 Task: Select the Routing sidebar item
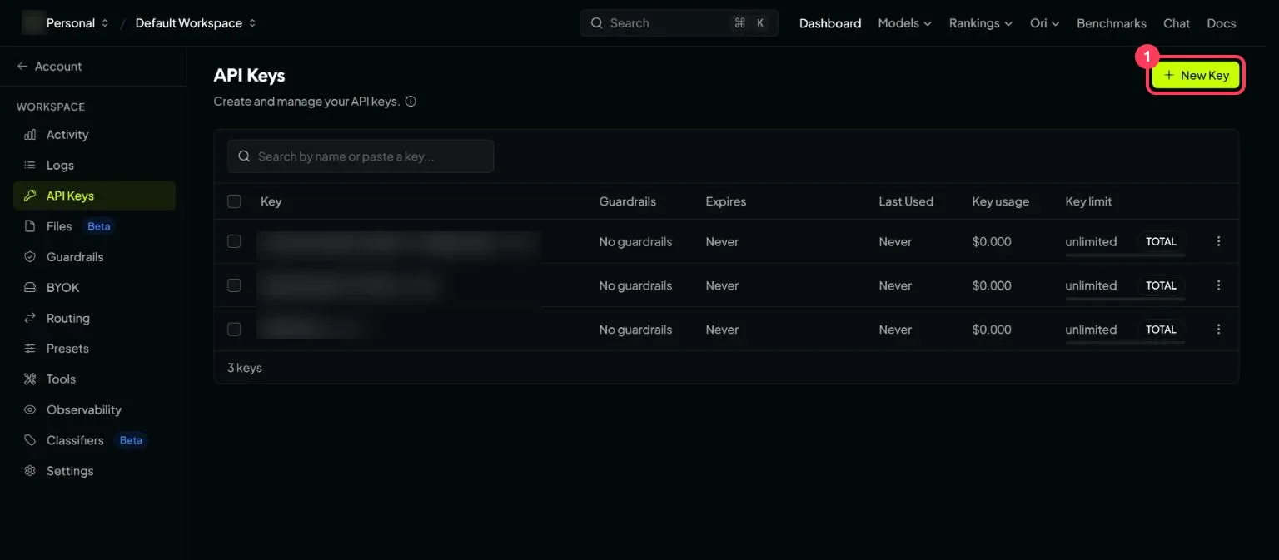pyautogui.click(x=94, y=318)
